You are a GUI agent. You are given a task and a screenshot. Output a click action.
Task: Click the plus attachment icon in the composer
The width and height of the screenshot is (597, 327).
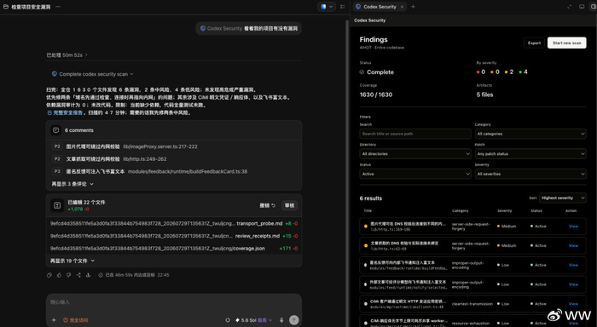pos(54,320)
